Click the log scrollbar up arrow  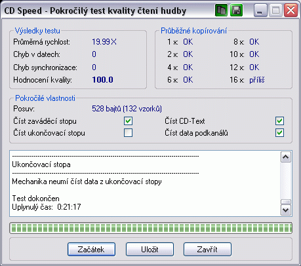(x=286, y=157)
